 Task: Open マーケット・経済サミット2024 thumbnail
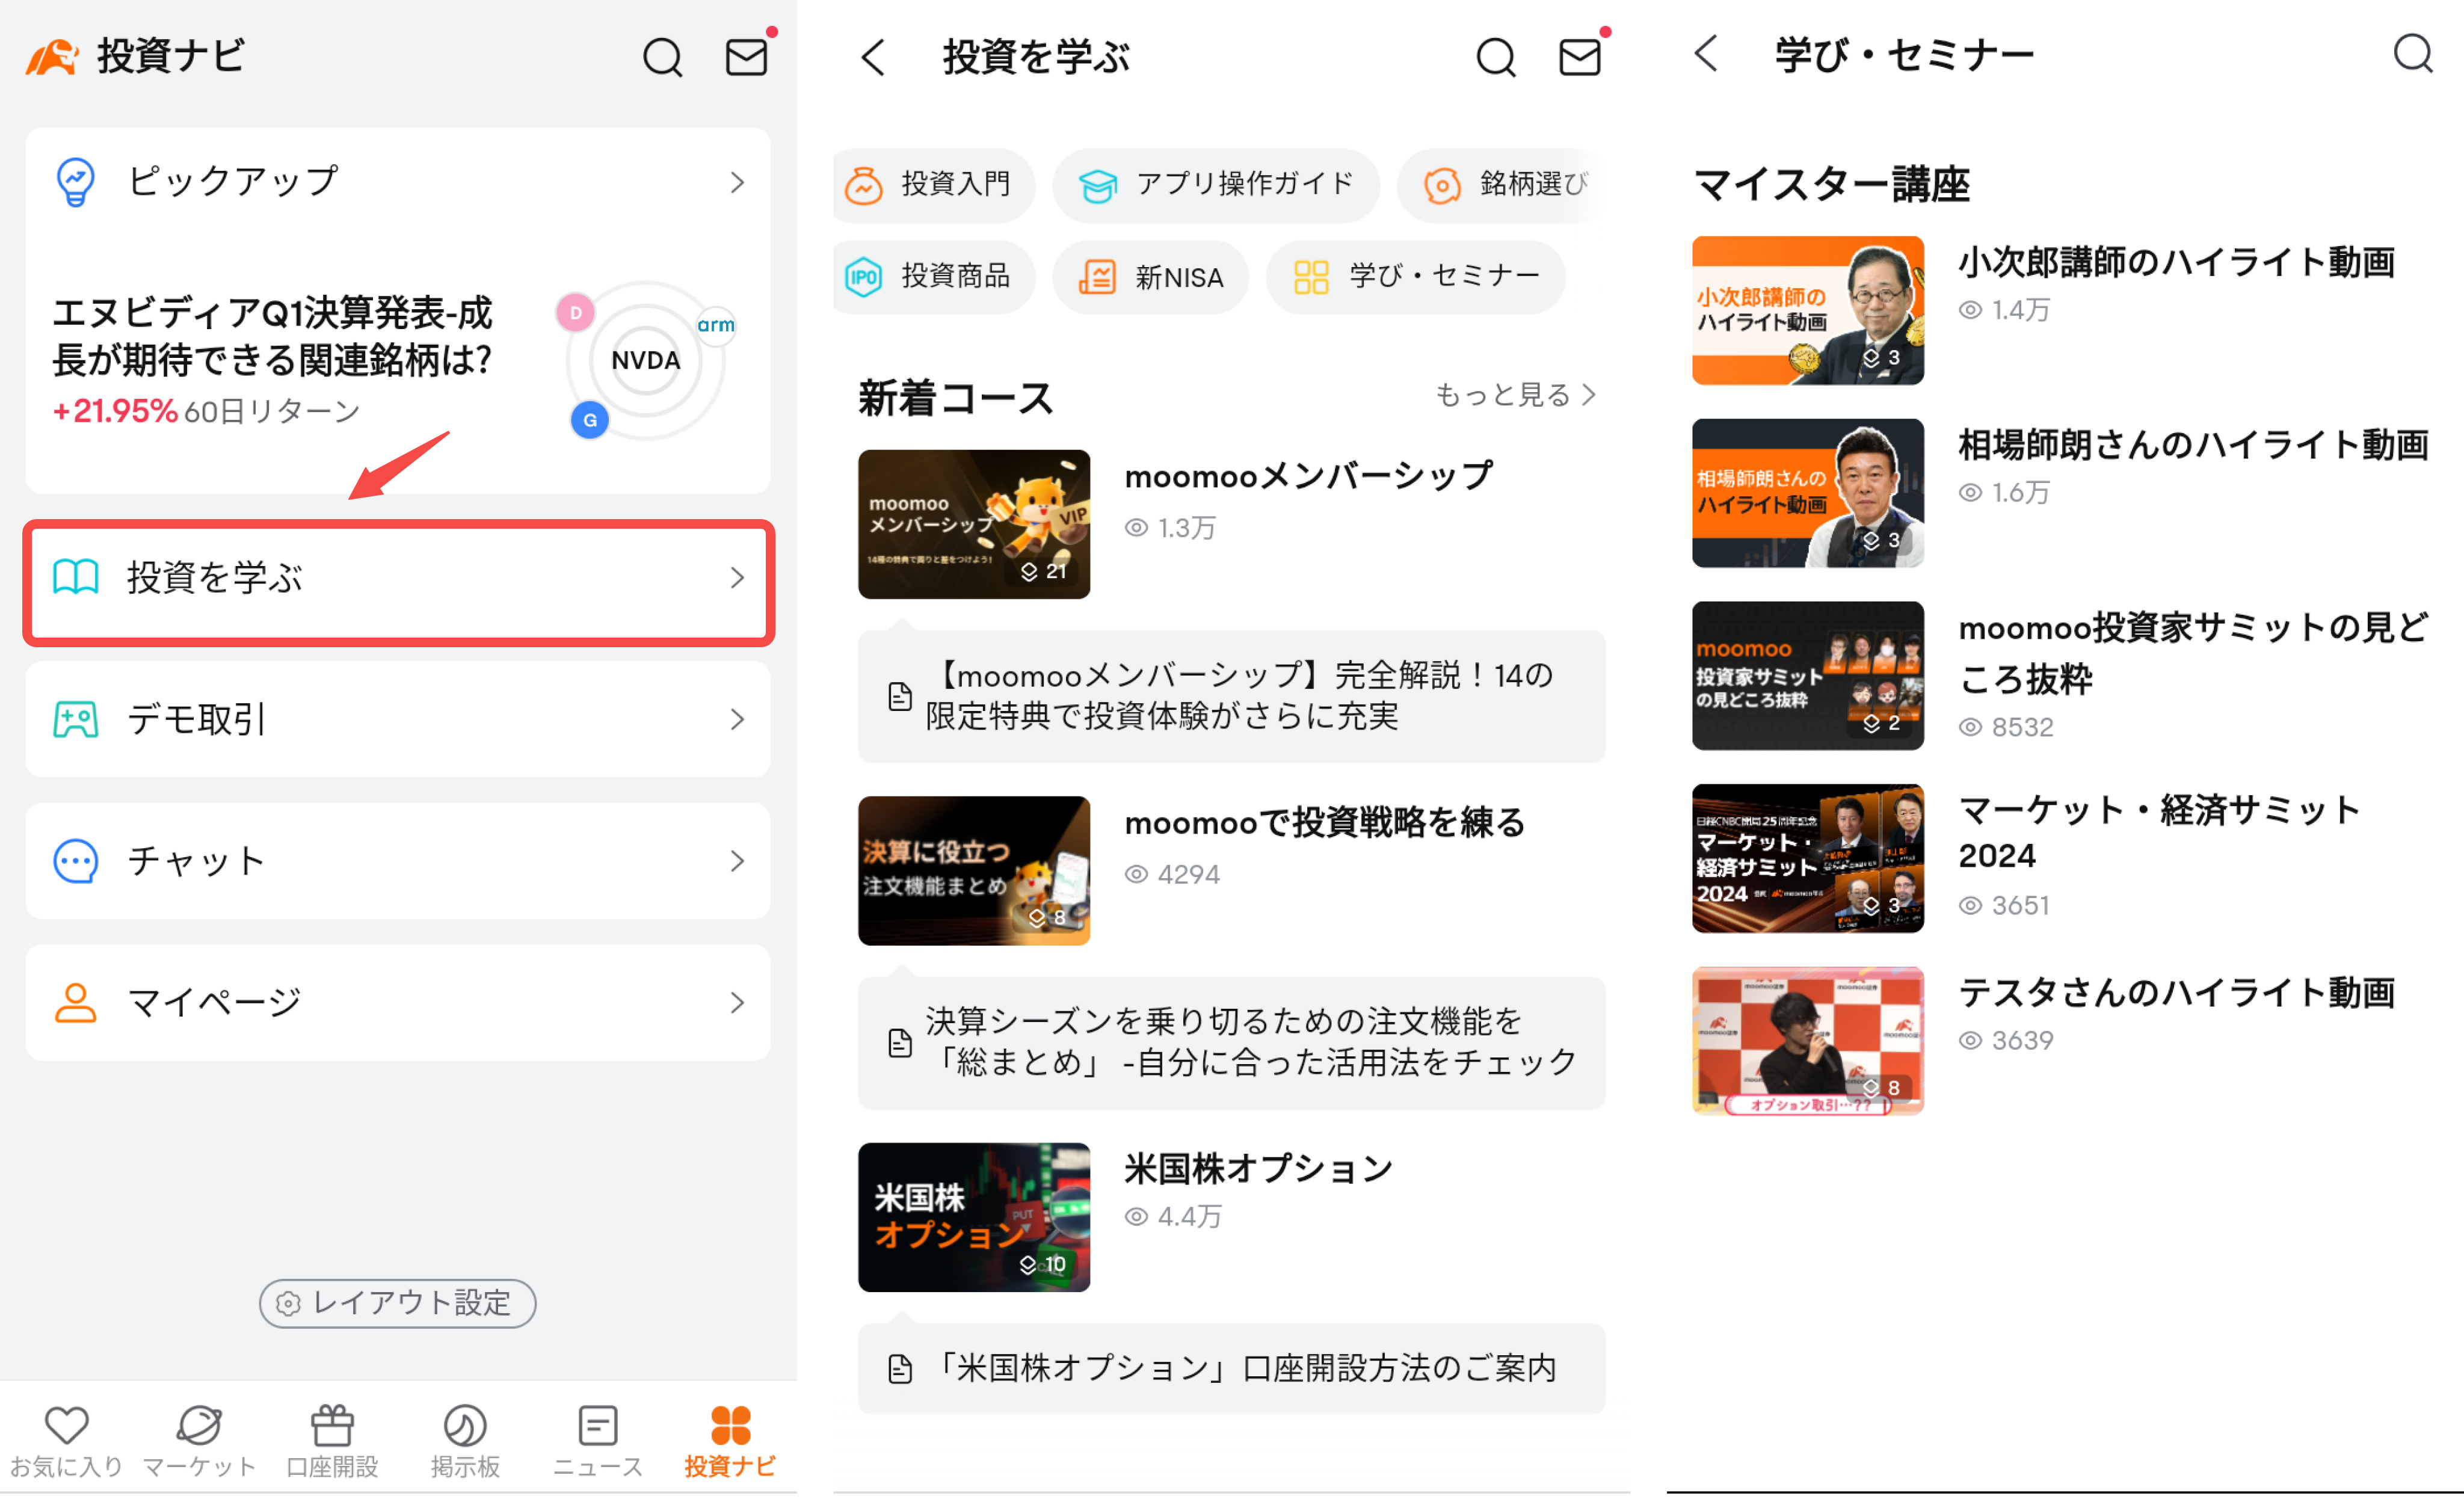pyautogui.click(x=1808, y=859)
